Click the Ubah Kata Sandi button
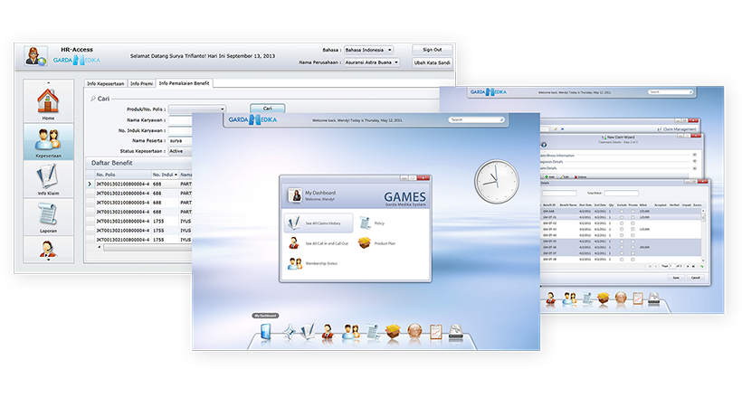742x398 pixels. (x=433, y=62)
